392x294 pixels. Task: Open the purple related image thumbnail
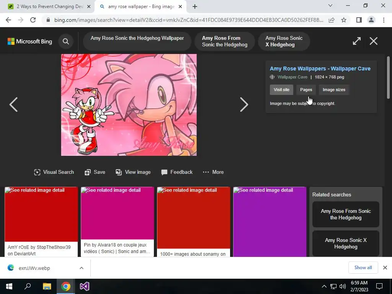pos(270,222)
